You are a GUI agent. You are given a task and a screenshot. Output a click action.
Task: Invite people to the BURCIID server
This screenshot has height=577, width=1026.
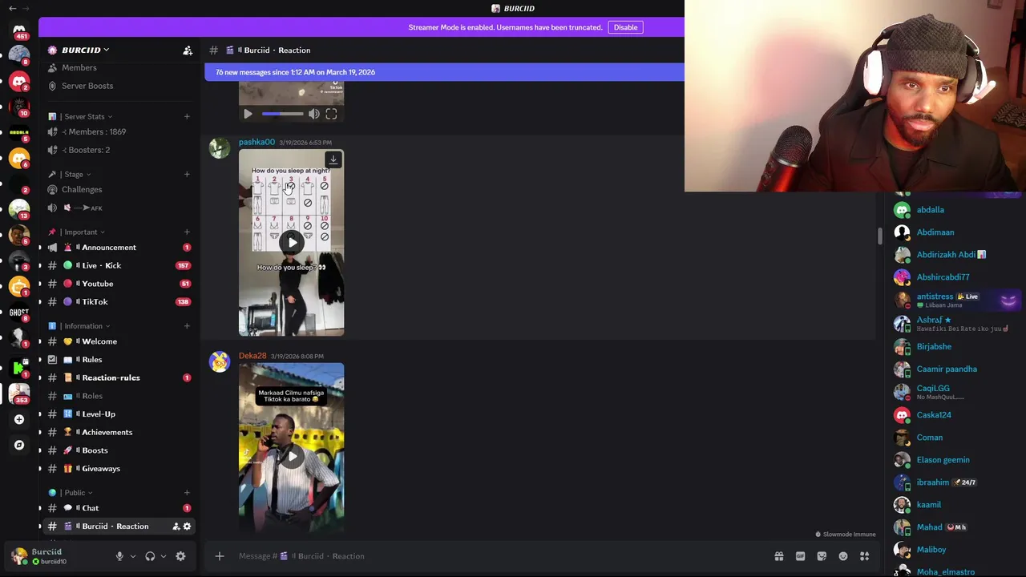click(x=188, y=50)
